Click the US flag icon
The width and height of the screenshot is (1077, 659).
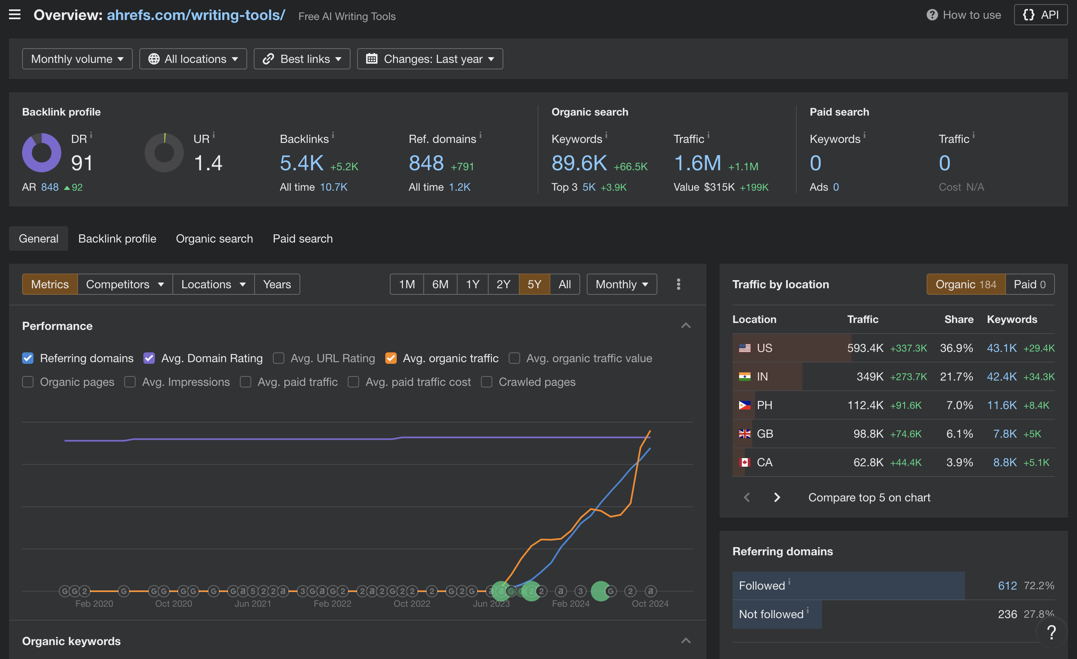click(745, 348)
